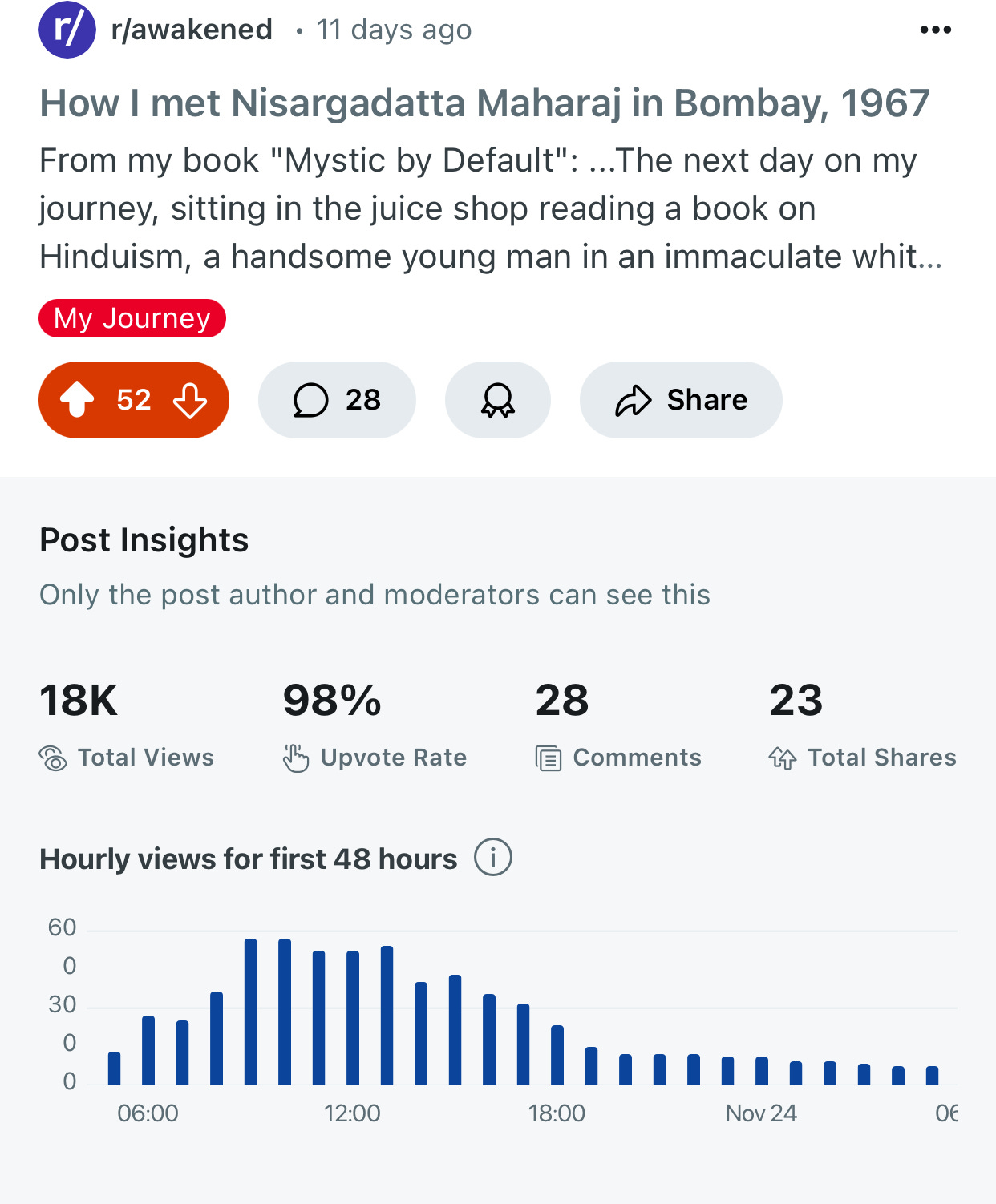The width and height of the screenshot is (996, 1204).
Task: Open the 28 comments button
Action: 337,400
